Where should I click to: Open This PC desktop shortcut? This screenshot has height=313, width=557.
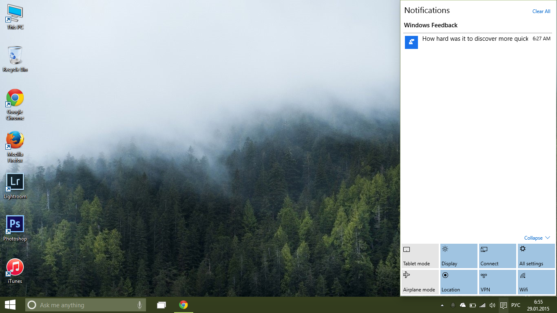(x=15, y=17)
